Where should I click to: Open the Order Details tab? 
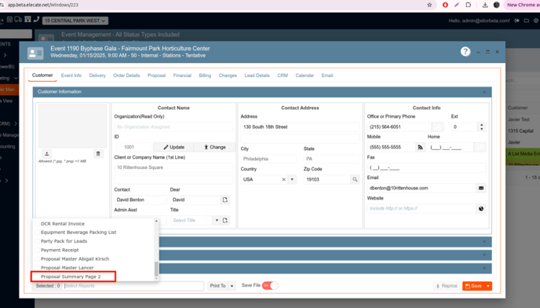click(126, 75)
